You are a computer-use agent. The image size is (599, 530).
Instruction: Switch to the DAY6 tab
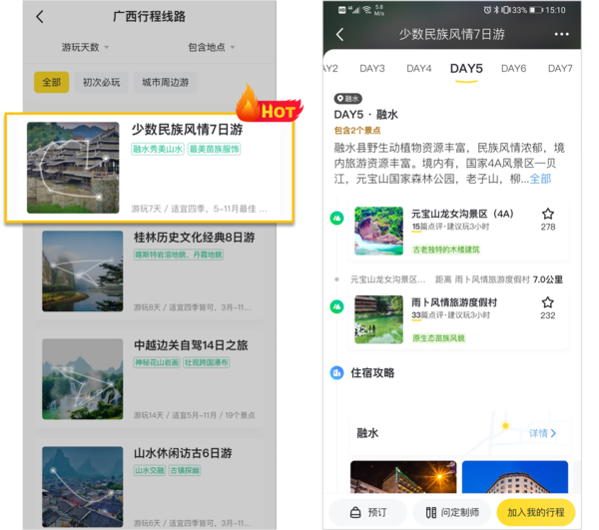513,69
